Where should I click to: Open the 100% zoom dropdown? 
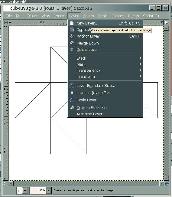pos(48,190)
